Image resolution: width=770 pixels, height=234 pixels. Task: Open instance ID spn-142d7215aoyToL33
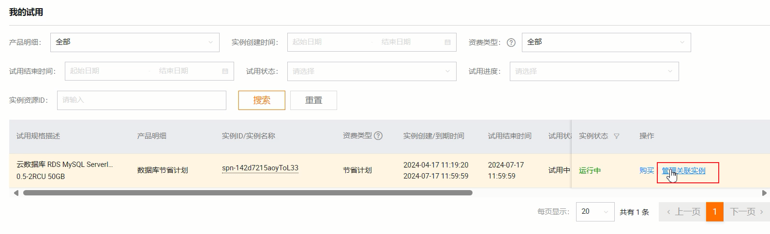coord(260,168)
